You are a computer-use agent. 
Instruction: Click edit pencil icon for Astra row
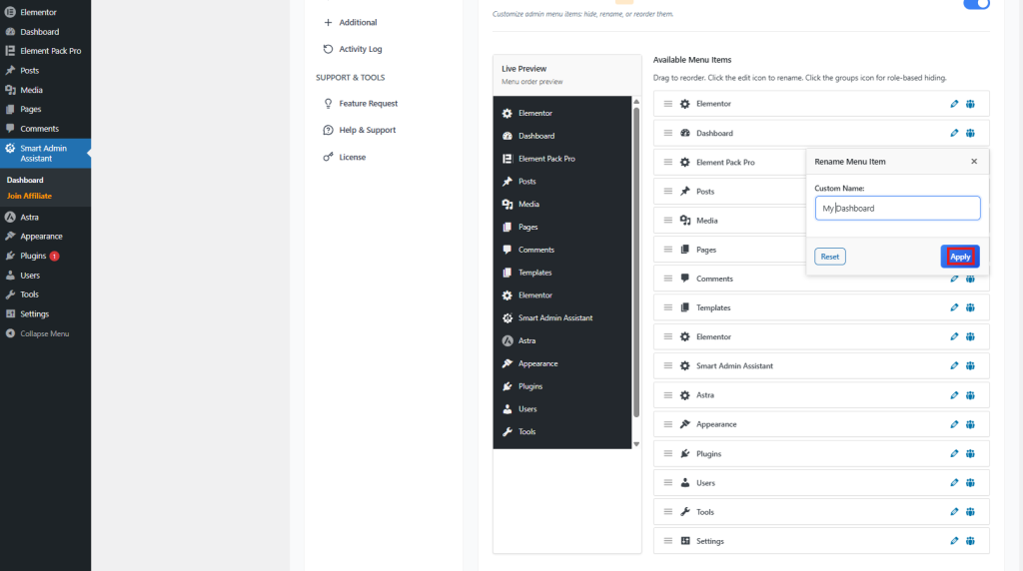(x=954, y=395)
